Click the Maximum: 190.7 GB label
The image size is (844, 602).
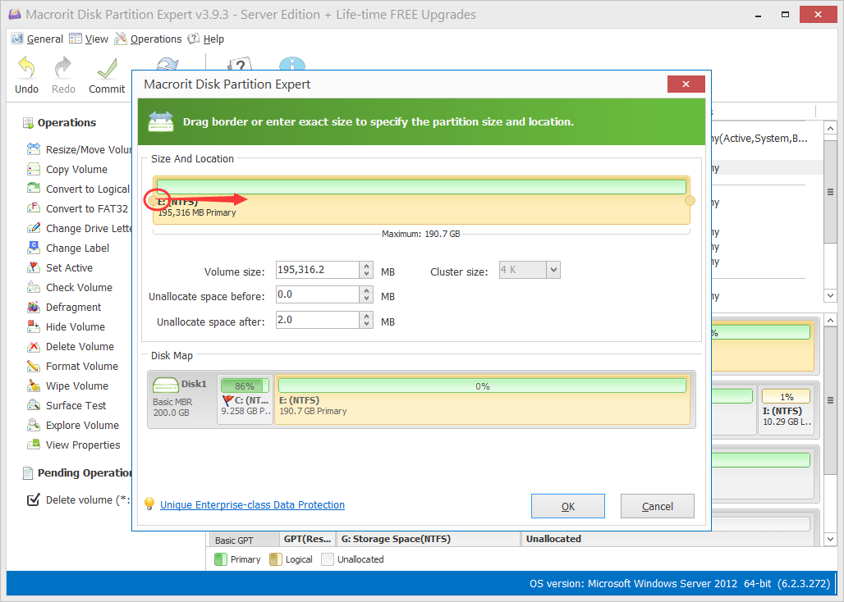point(421,234)
